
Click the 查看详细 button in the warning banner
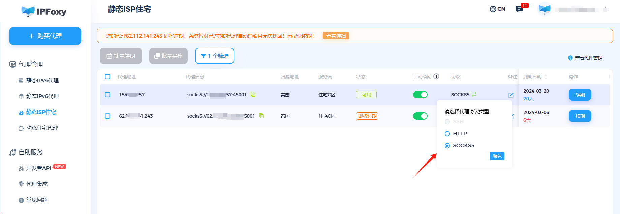[x=336, y=36]
